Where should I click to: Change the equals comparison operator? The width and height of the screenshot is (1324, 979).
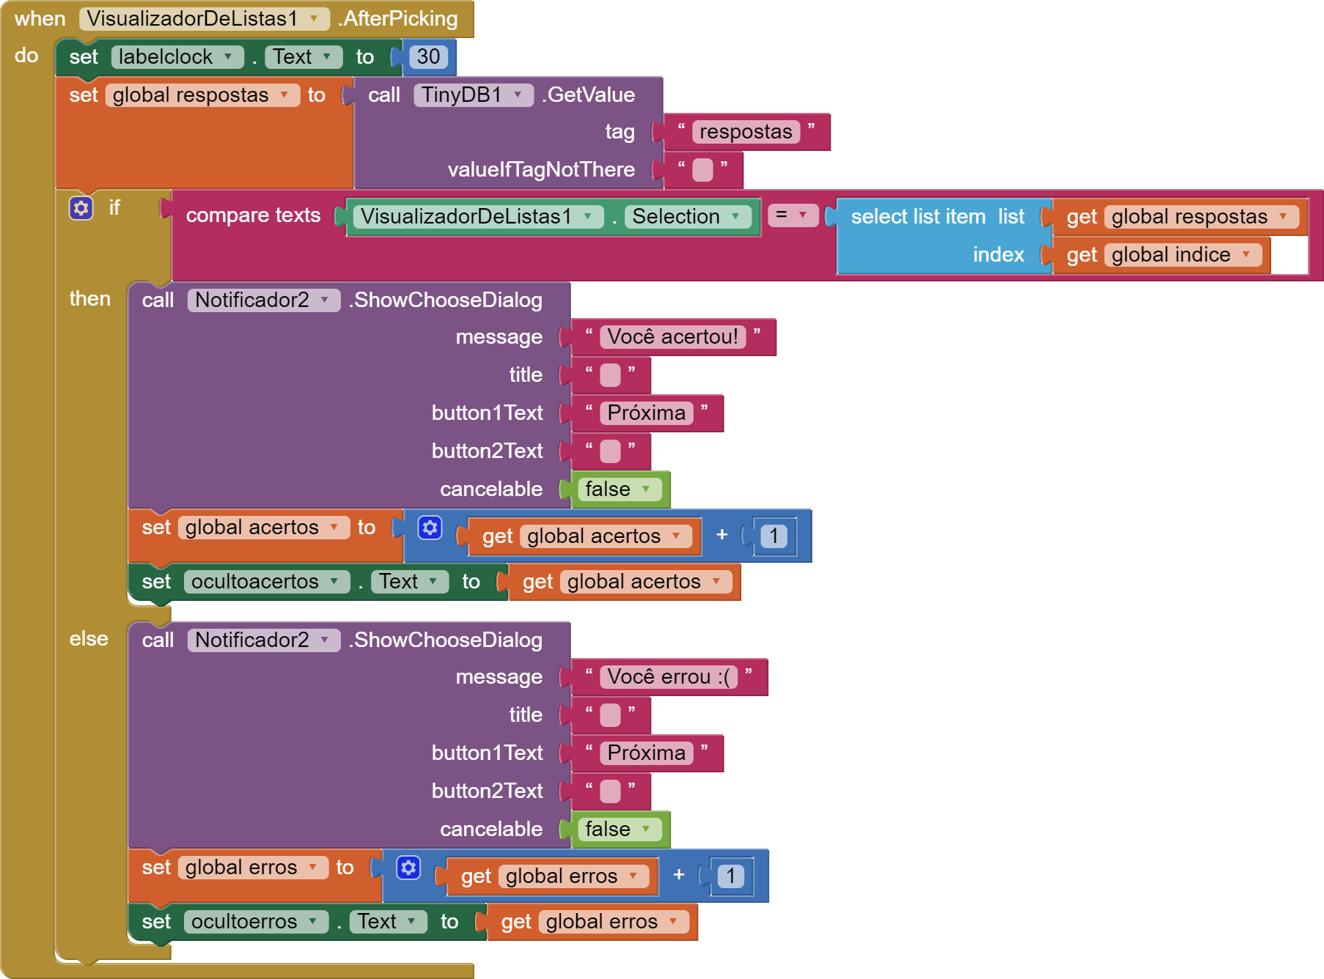pyautogui.click(x=793, y=215)
